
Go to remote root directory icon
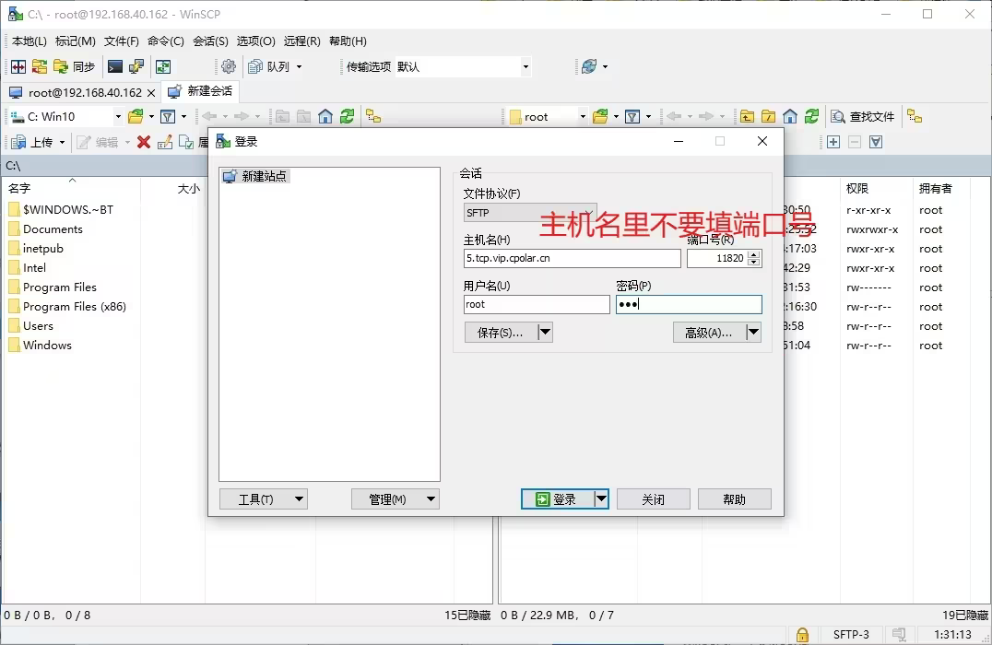click(x=768, y=116)
